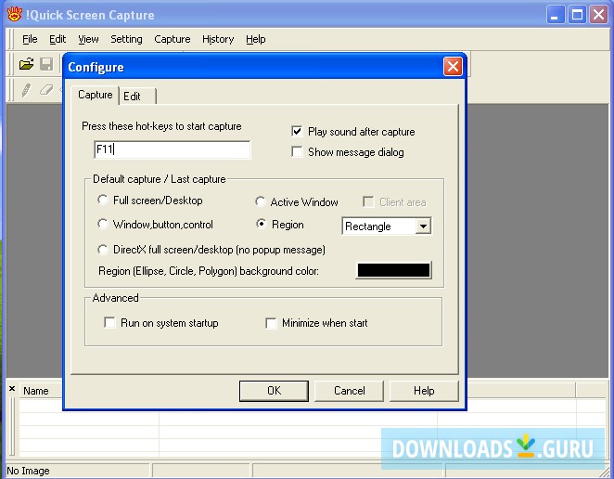Pick the region background color swatch
The height and width of the screenshot is (479, 614).
[x=393, y=270]
